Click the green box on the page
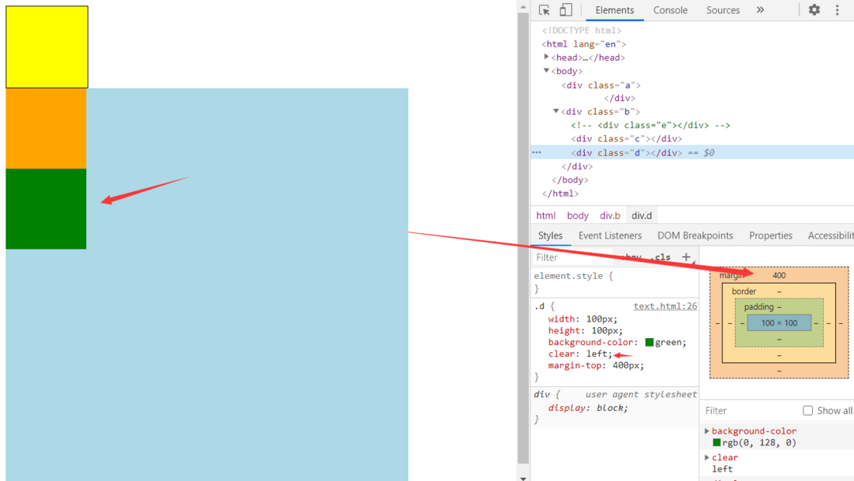854x481 pixels. click(x=46, y=209)
